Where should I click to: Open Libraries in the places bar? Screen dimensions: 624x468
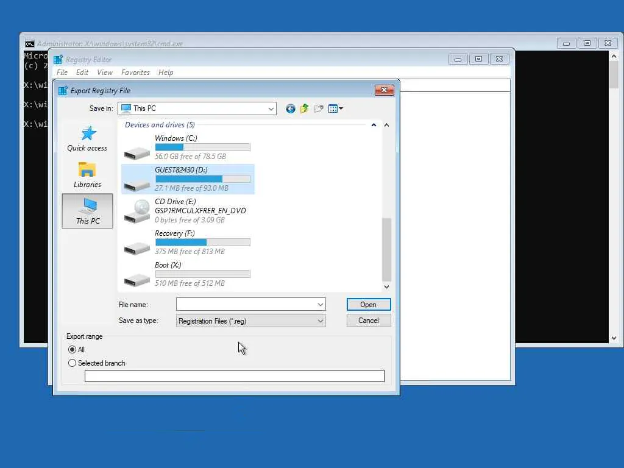(x=87, y=175)
